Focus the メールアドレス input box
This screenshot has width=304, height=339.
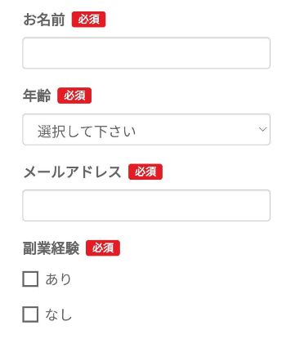tap(146, 205)
